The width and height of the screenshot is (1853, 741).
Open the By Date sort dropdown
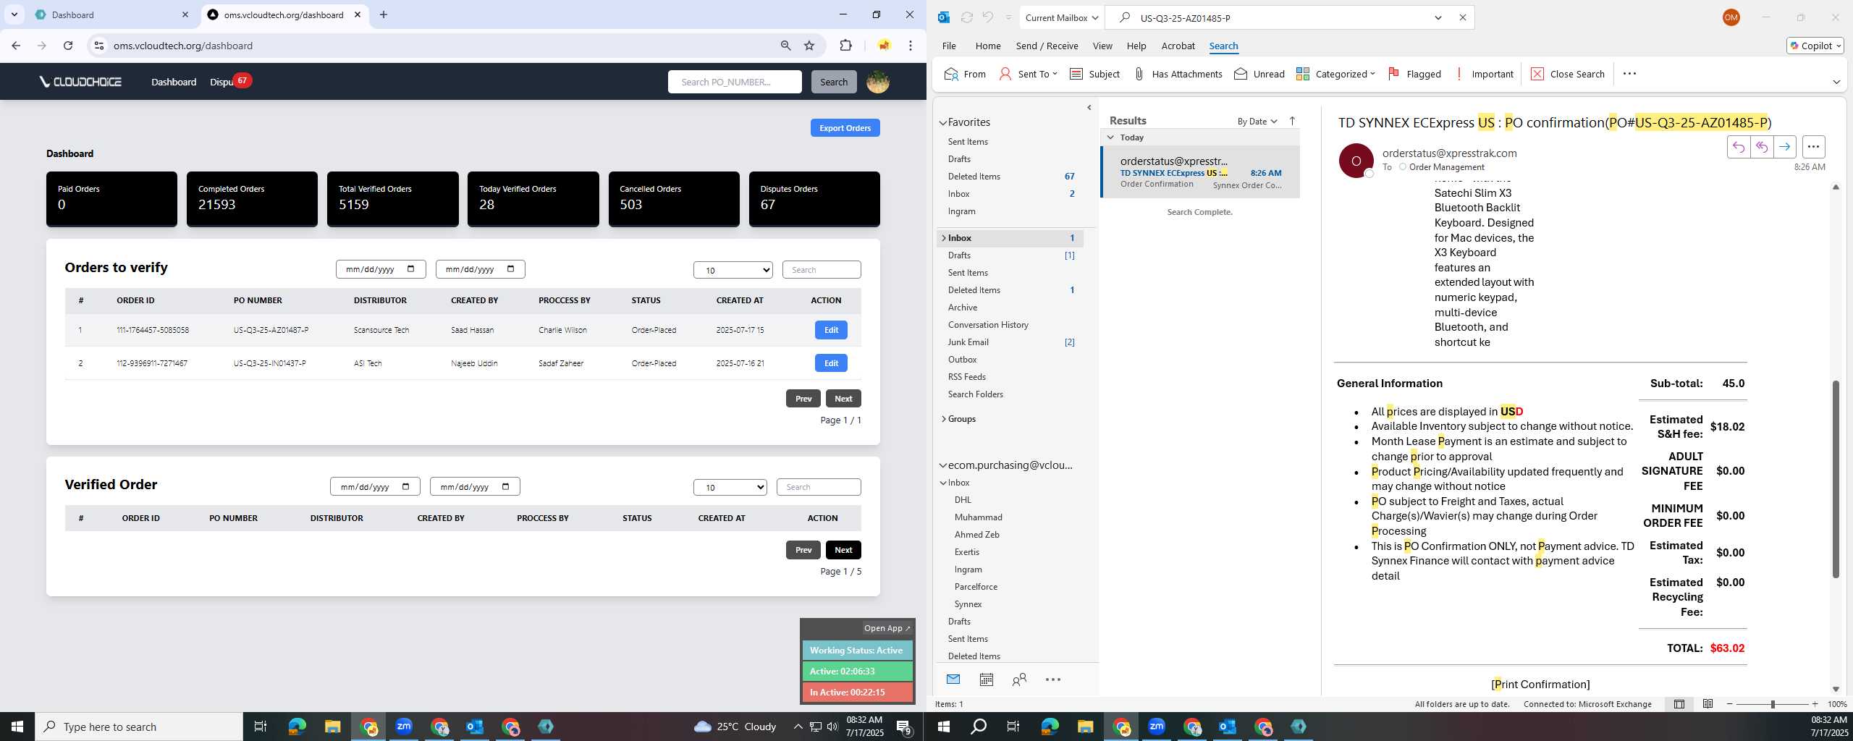pos(1257,121)
